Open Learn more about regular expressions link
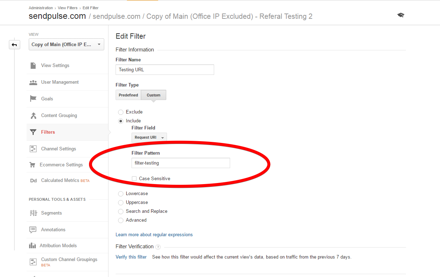 point(154,235)
